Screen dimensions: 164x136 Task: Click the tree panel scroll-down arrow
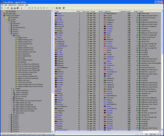click(52, 132)
